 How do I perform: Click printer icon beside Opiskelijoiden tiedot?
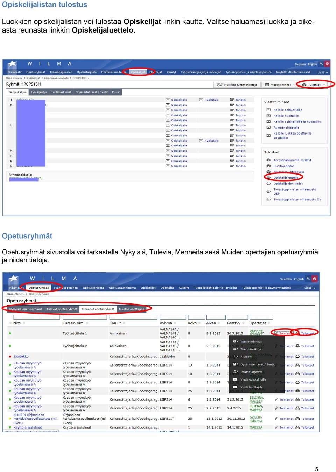point(268,183)
